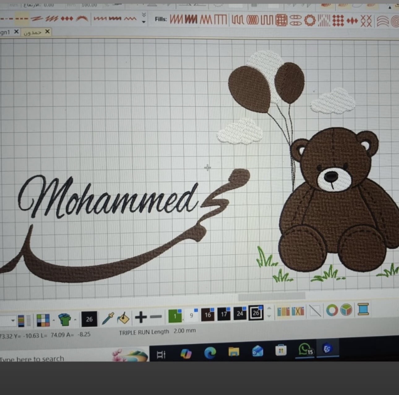Select the square maze fill stitch icon
399x395 pixels.
point(281,21)
